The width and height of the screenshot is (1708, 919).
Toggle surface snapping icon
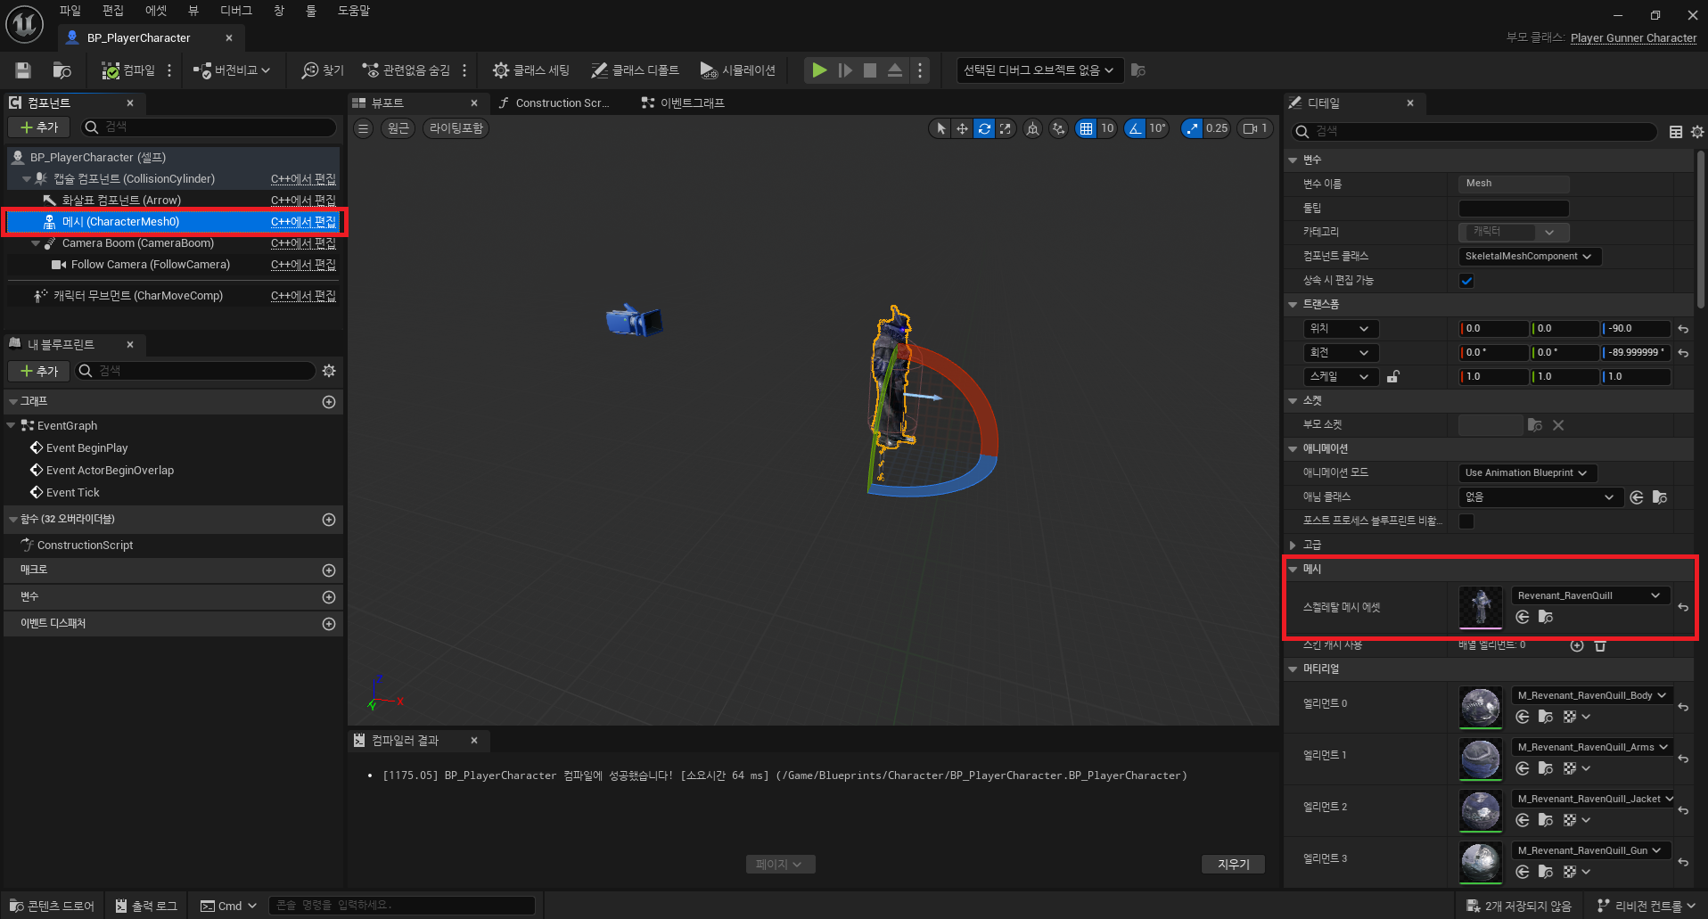(x=1058, y=128)
